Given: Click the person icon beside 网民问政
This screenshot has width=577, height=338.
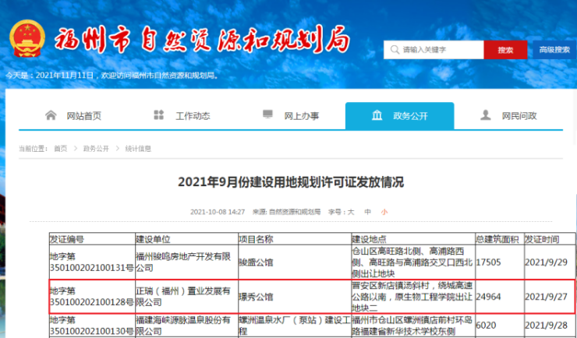Looking at the screenshot, I should pyautogui.click(x=485, y=115).
